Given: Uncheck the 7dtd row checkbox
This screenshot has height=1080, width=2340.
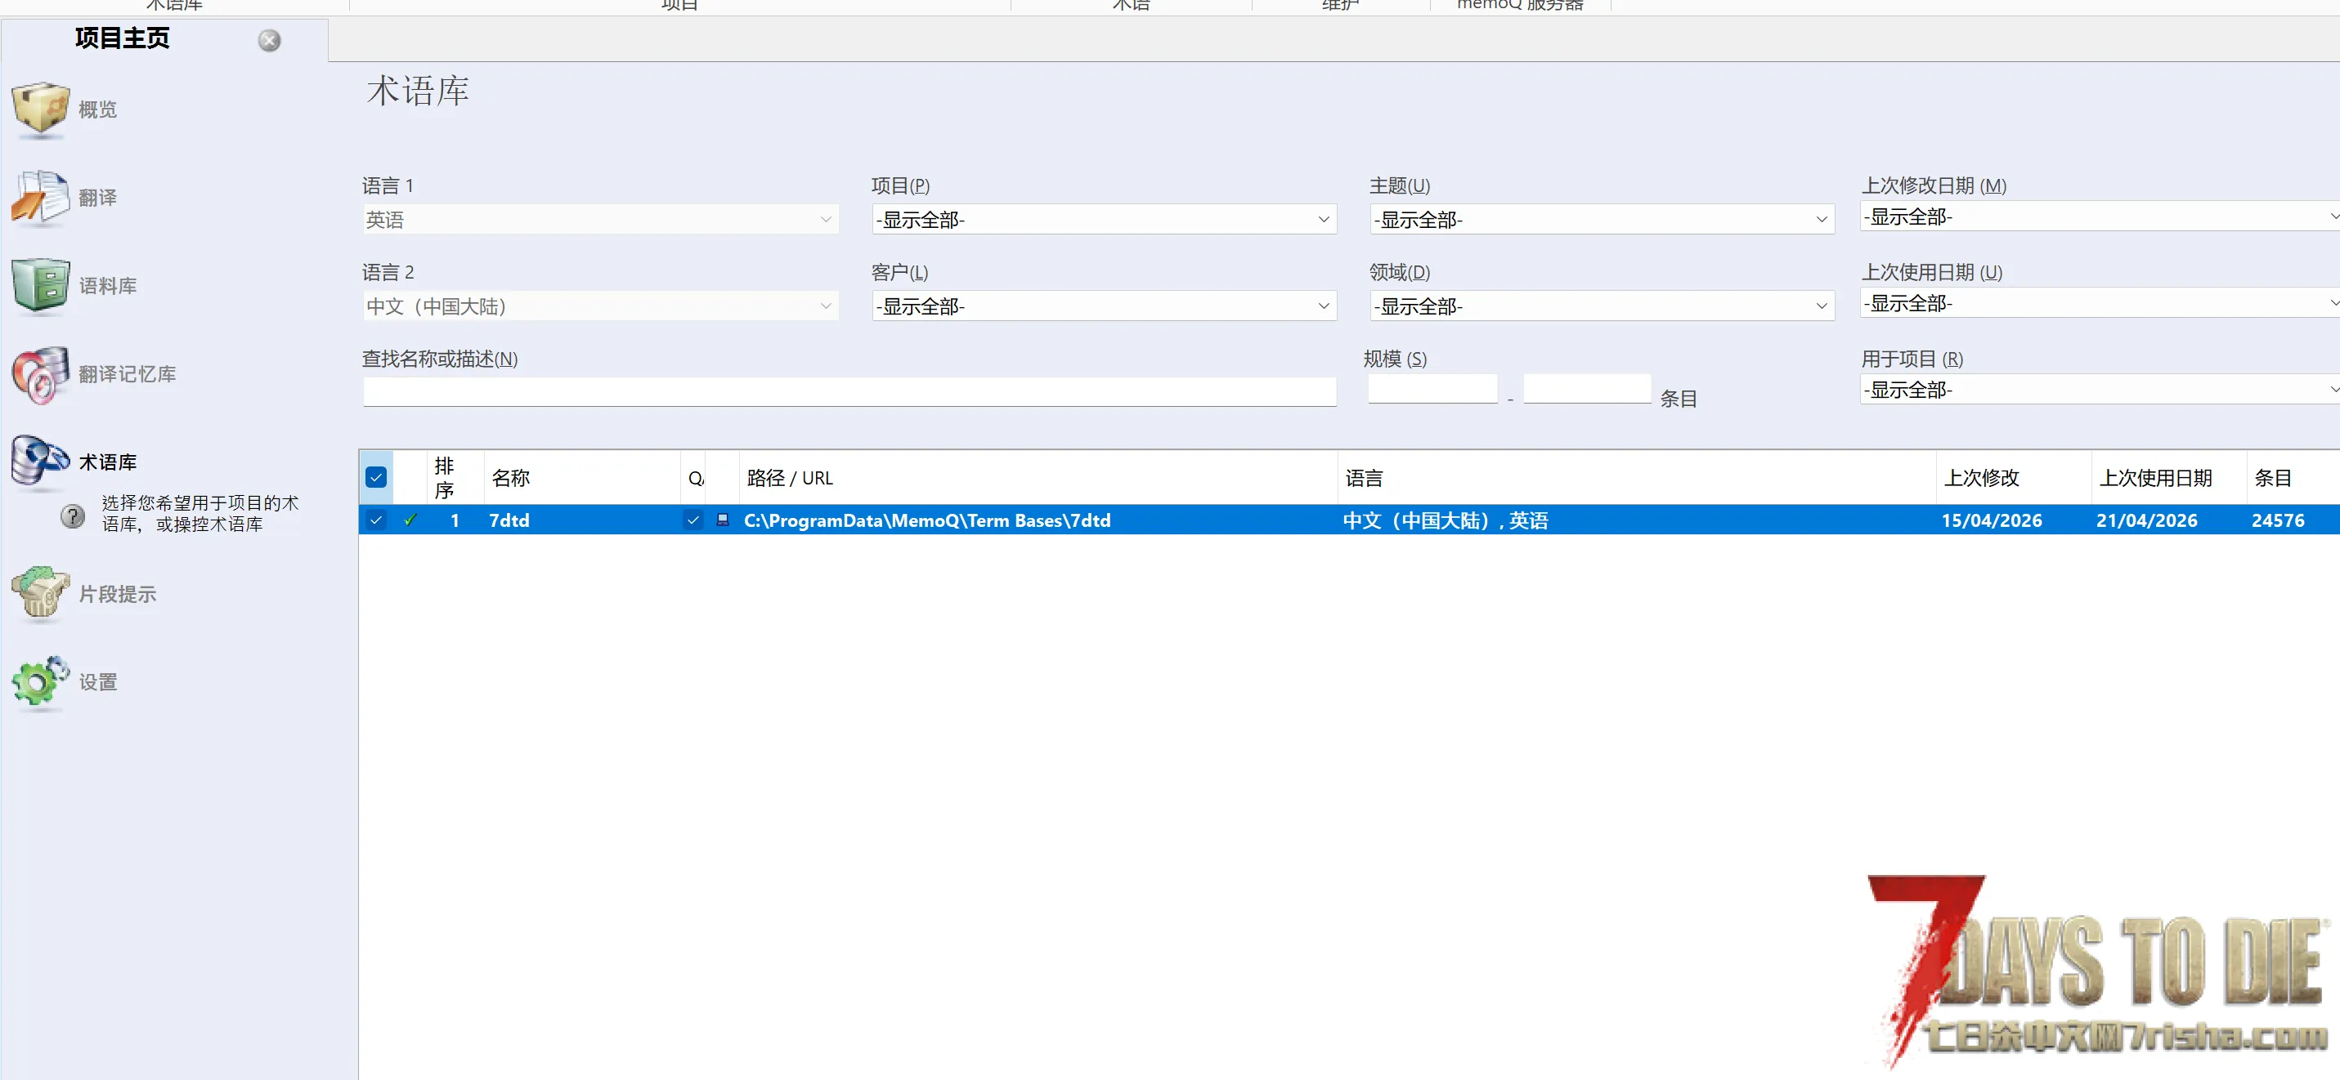Looking at the screenshot, I should (x=376, y=520).
